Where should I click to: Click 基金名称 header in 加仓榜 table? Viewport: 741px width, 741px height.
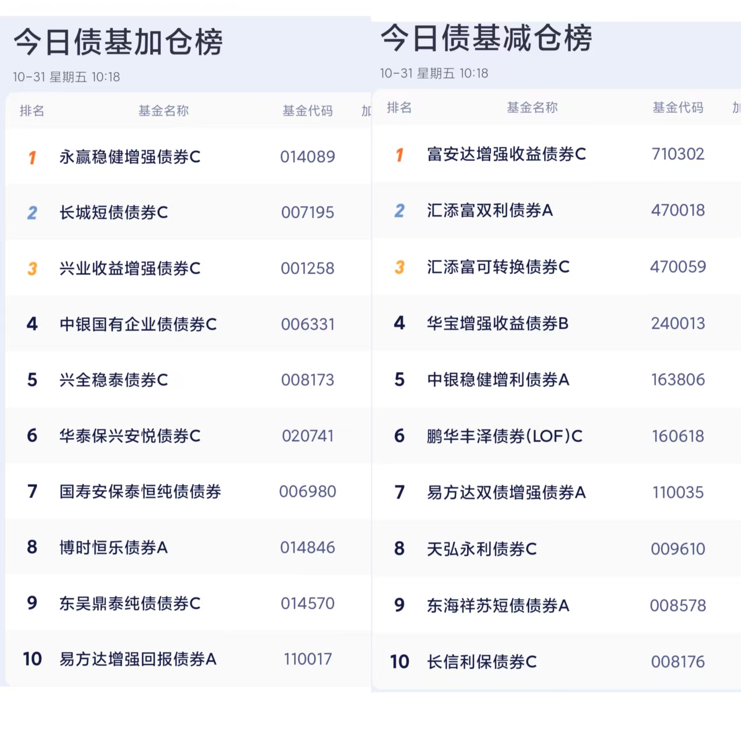pos(164,111)
